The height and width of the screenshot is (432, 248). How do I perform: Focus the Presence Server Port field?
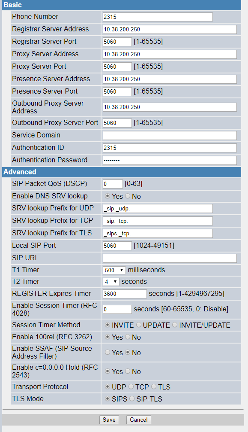[x=117, y=91]
